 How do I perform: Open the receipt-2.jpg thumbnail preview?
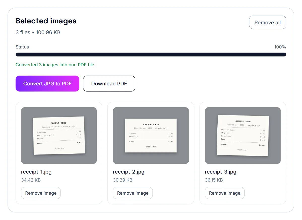151,136
